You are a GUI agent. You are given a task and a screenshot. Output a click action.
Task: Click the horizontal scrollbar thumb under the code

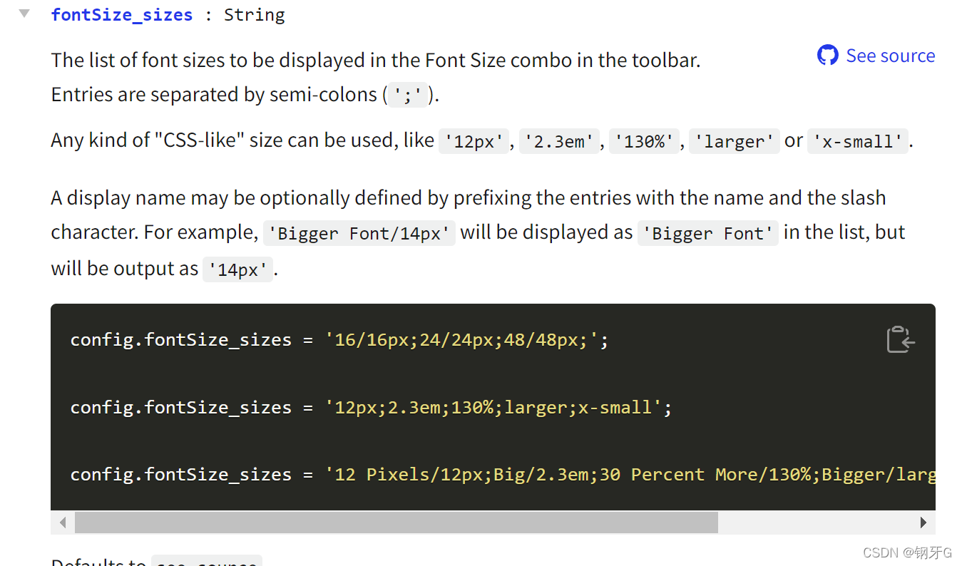click(x=396, y=522)
